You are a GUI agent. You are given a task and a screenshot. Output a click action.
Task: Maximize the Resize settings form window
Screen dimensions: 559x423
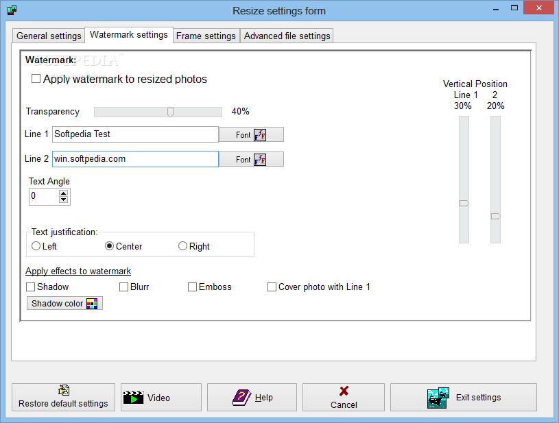pos(514,8)
